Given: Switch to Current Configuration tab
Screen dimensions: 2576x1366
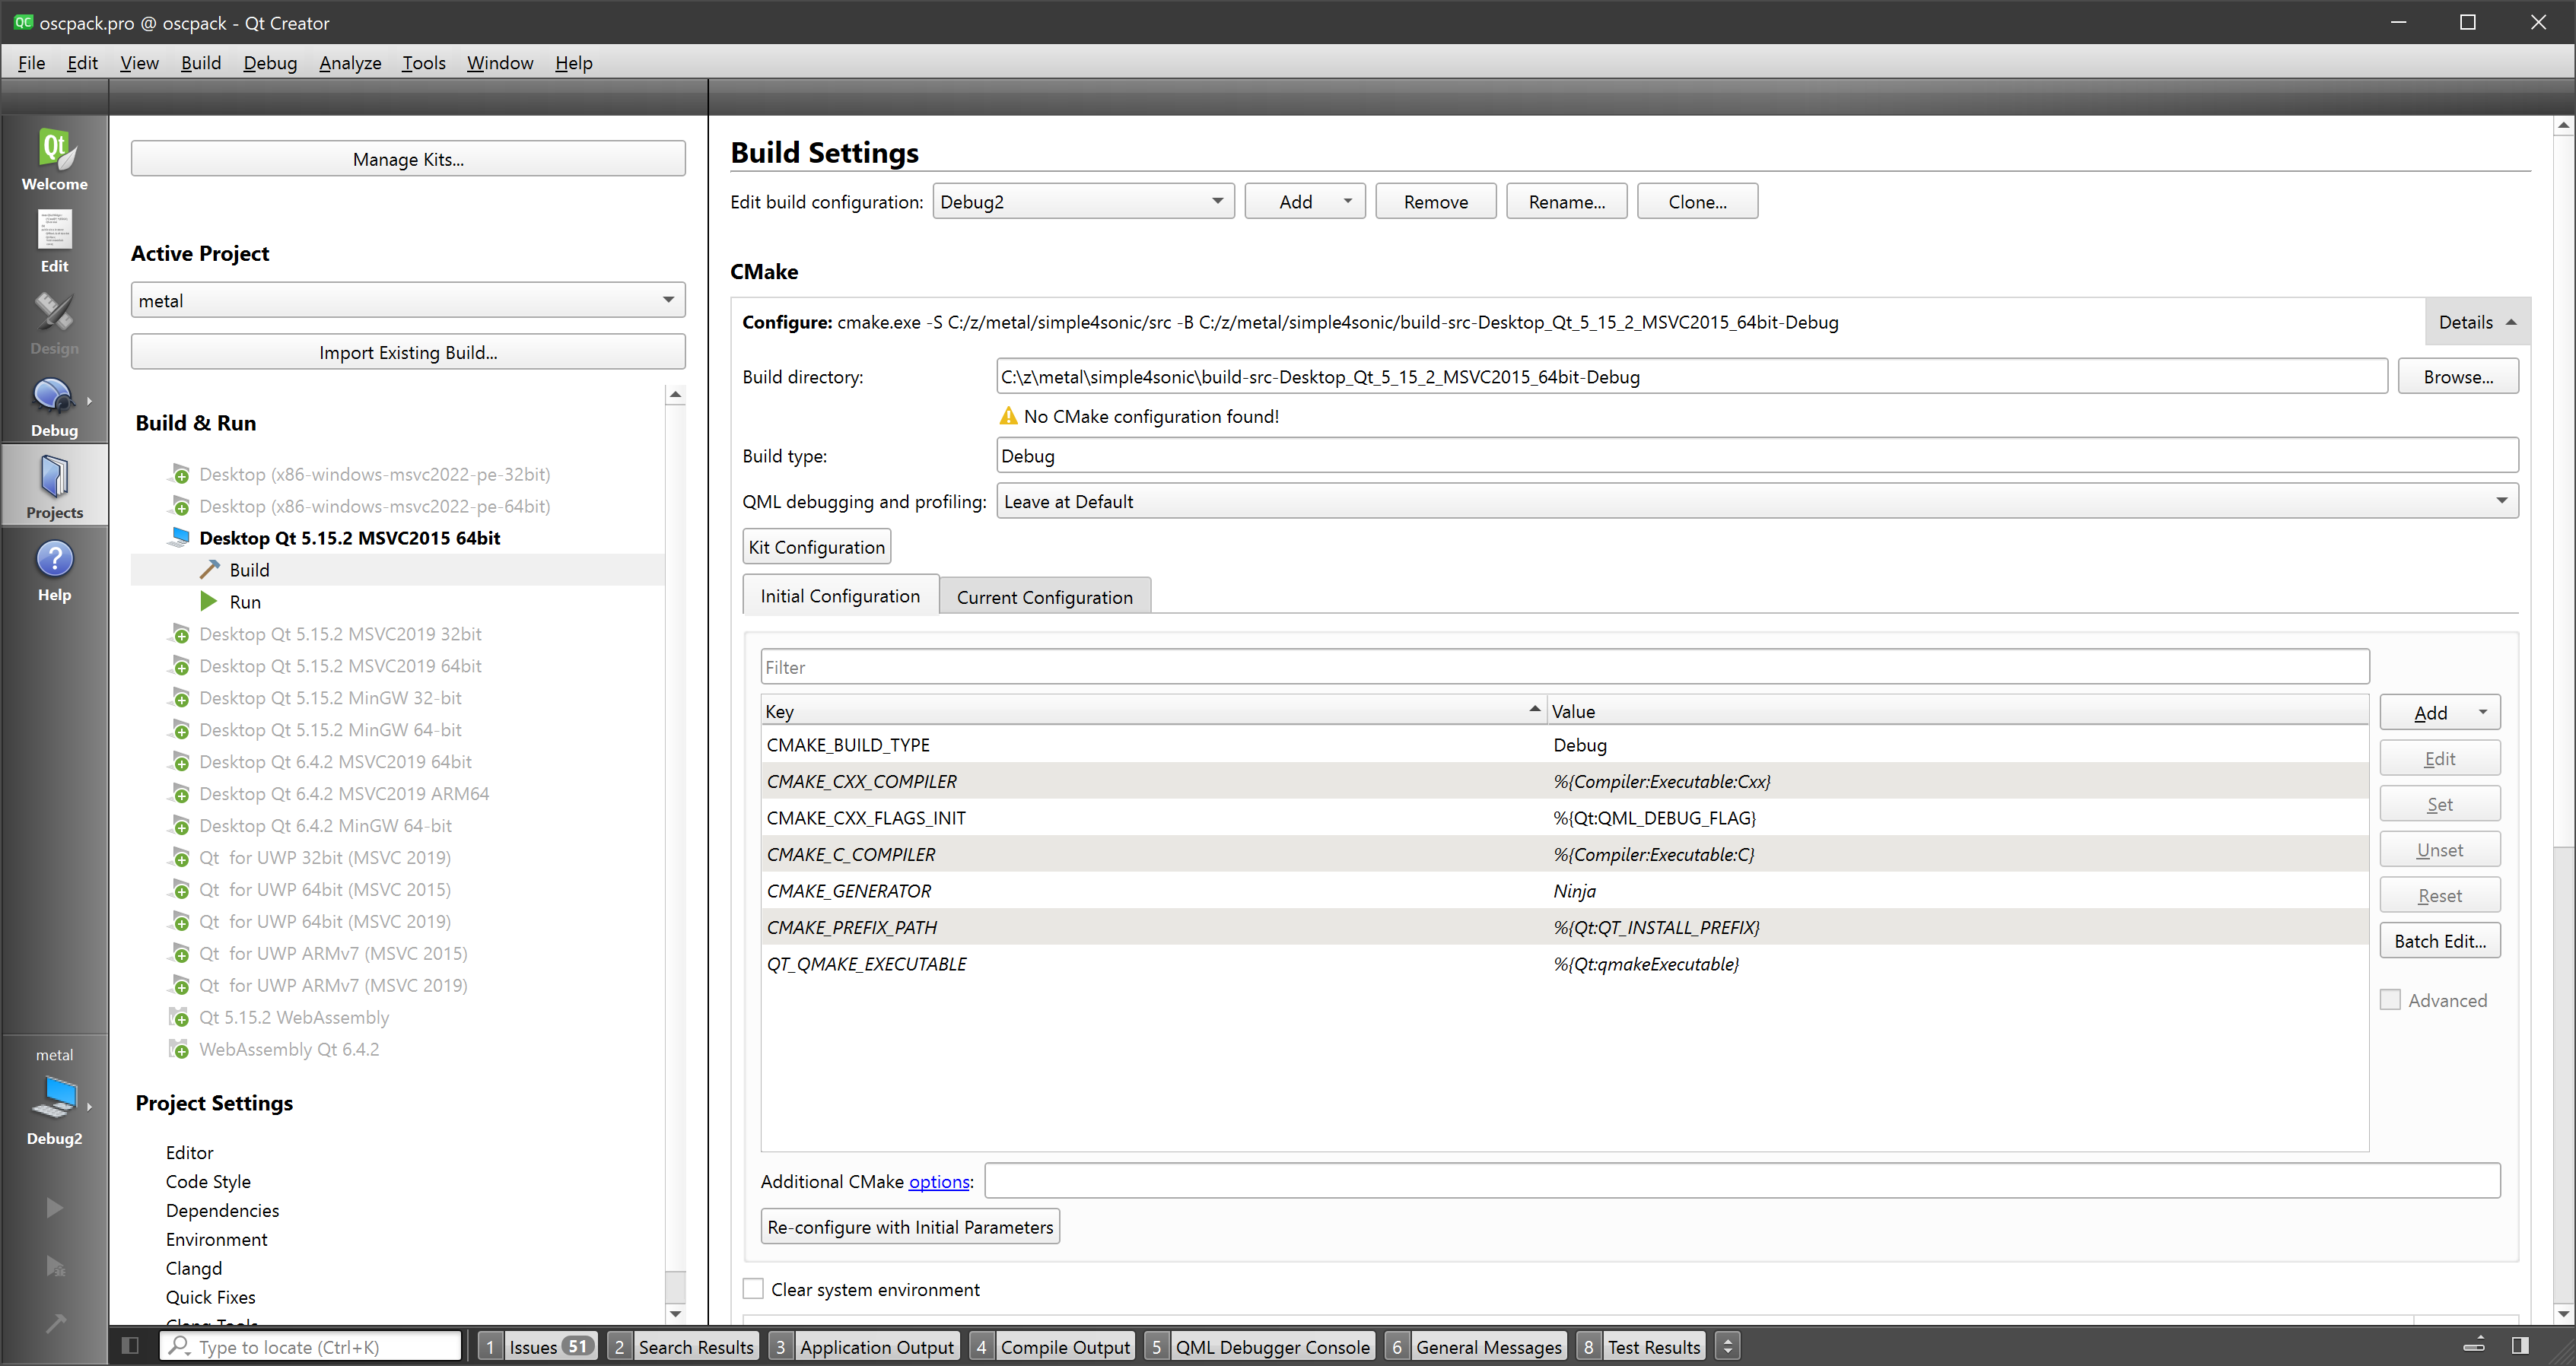Looking at the screenshot, I should [1044, 597].
